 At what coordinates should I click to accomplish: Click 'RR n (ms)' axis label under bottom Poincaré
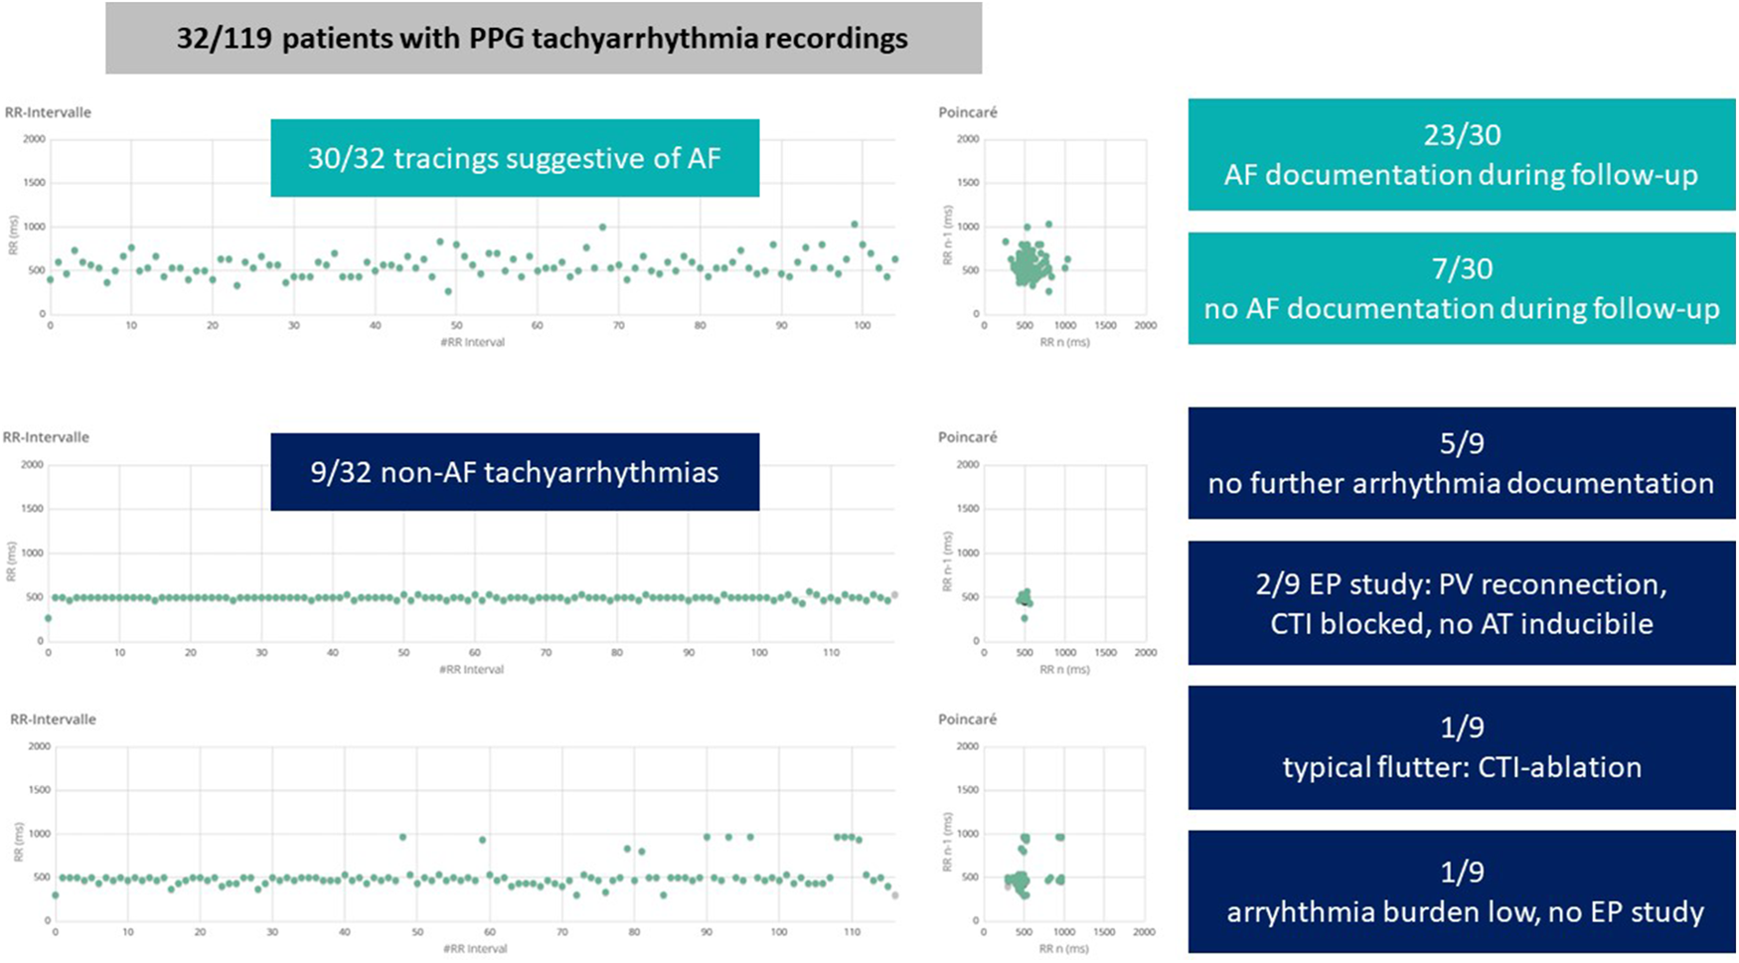[1063, 948]
